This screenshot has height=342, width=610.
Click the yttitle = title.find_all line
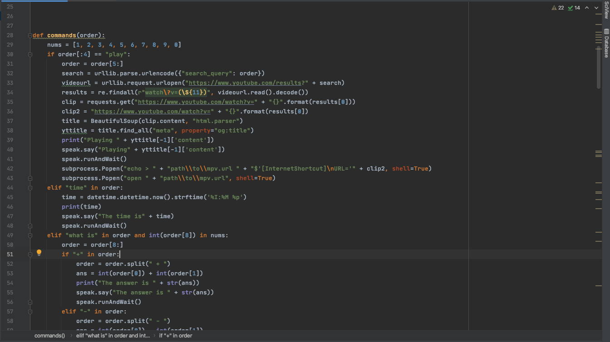[x=158, y=131]
